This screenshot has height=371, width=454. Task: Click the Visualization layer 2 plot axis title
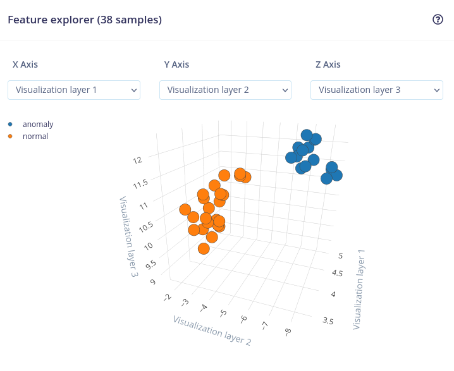pos(212,330)
